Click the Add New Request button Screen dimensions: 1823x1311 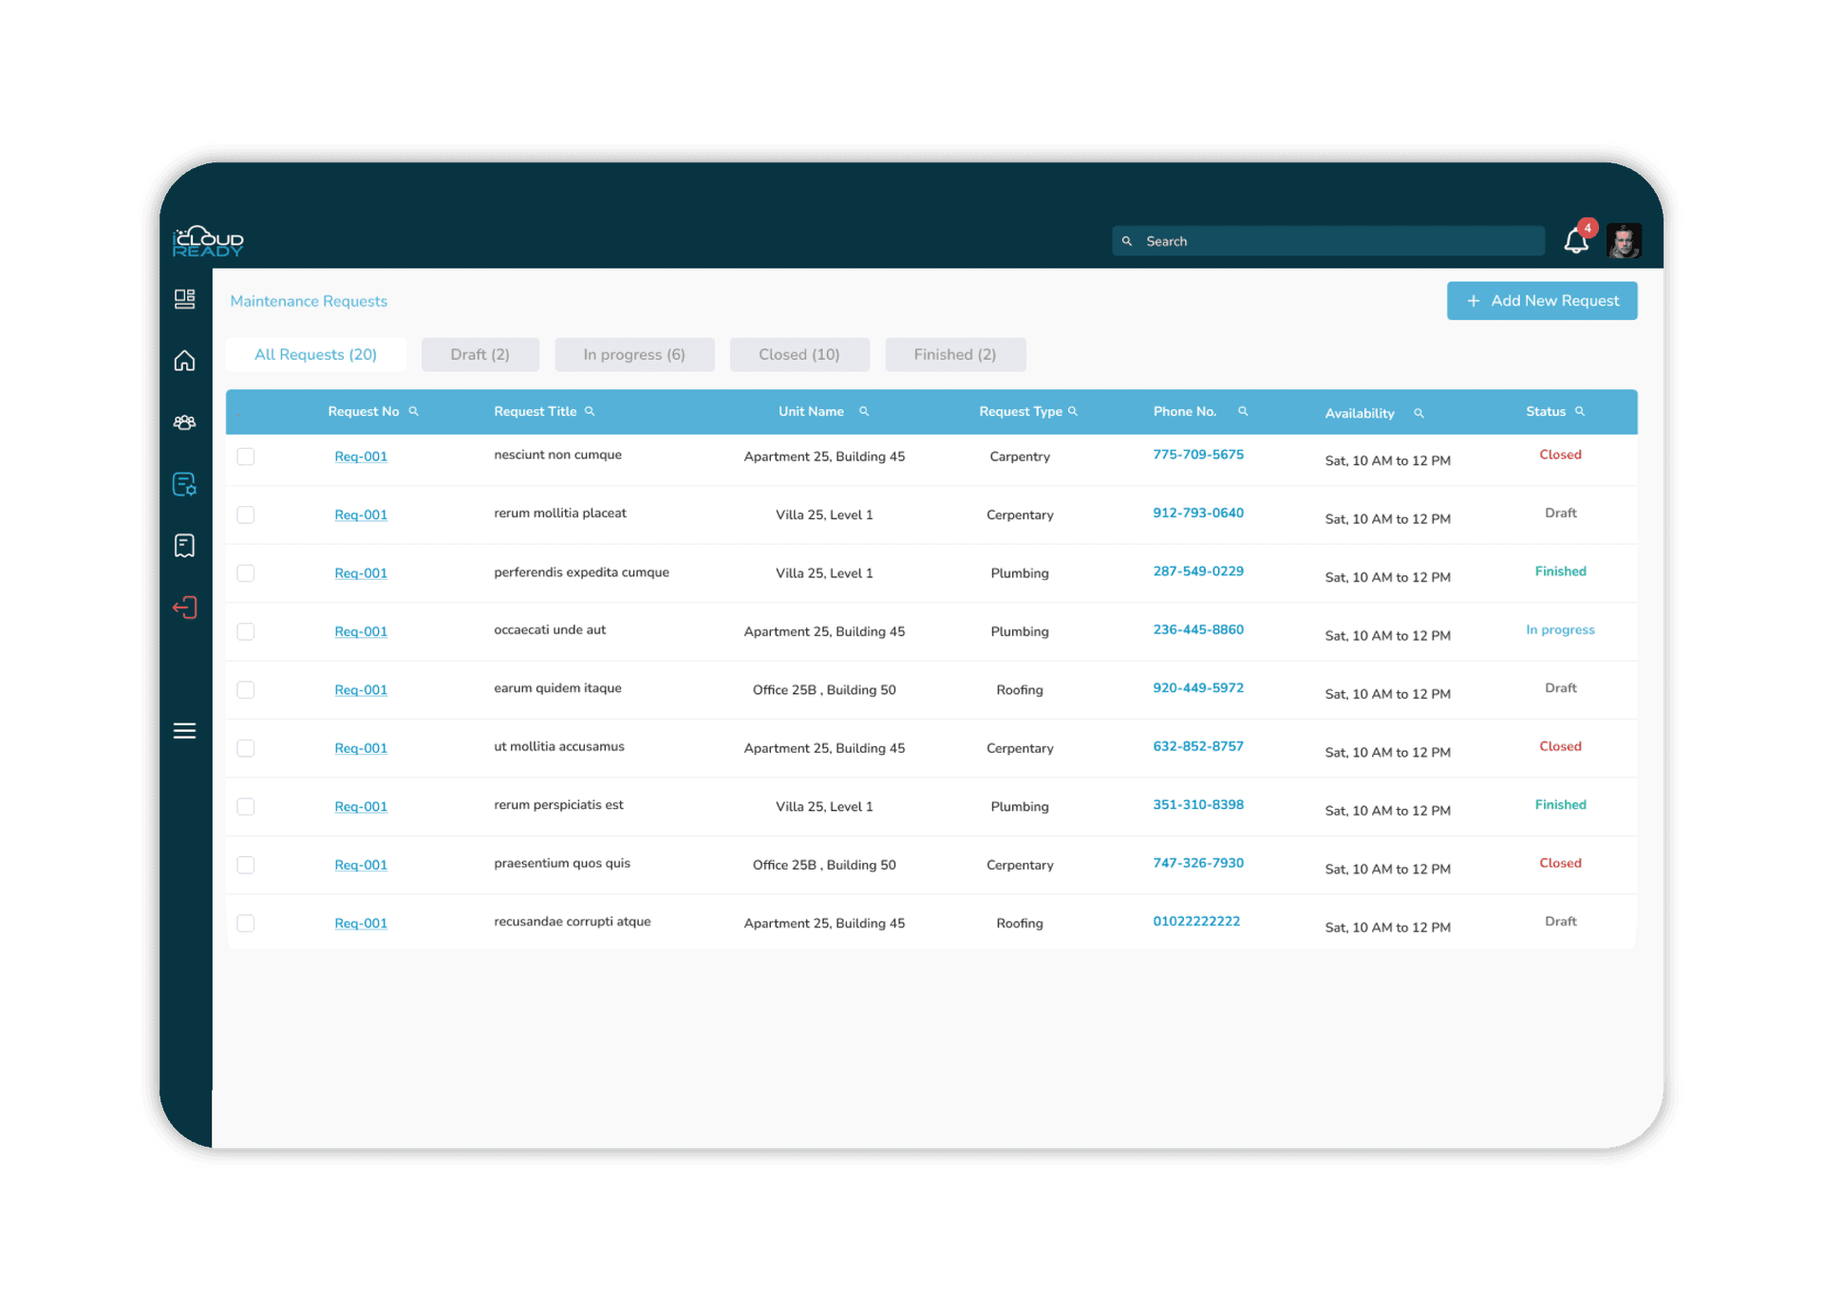(1541, 300)
